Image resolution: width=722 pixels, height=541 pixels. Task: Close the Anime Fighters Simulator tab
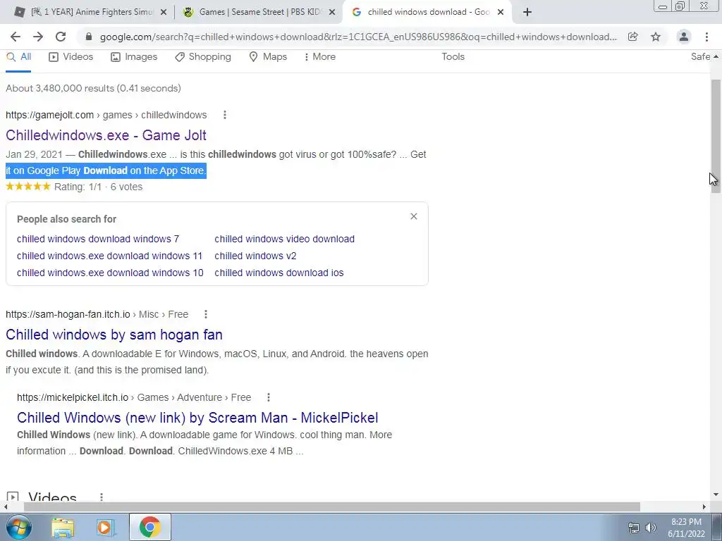(x=164, y=13)
